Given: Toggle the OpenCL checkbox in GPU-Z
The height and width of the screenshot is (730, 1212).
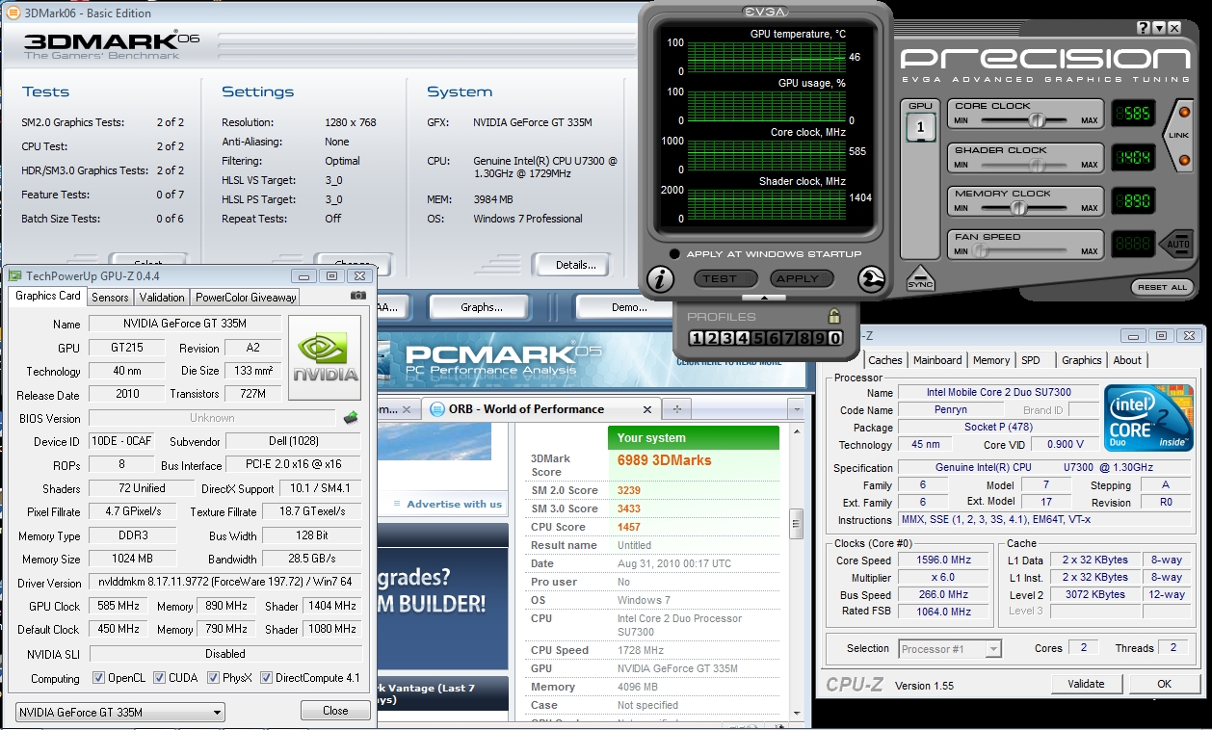Looking at the screenshot, I should coord(98,678).
